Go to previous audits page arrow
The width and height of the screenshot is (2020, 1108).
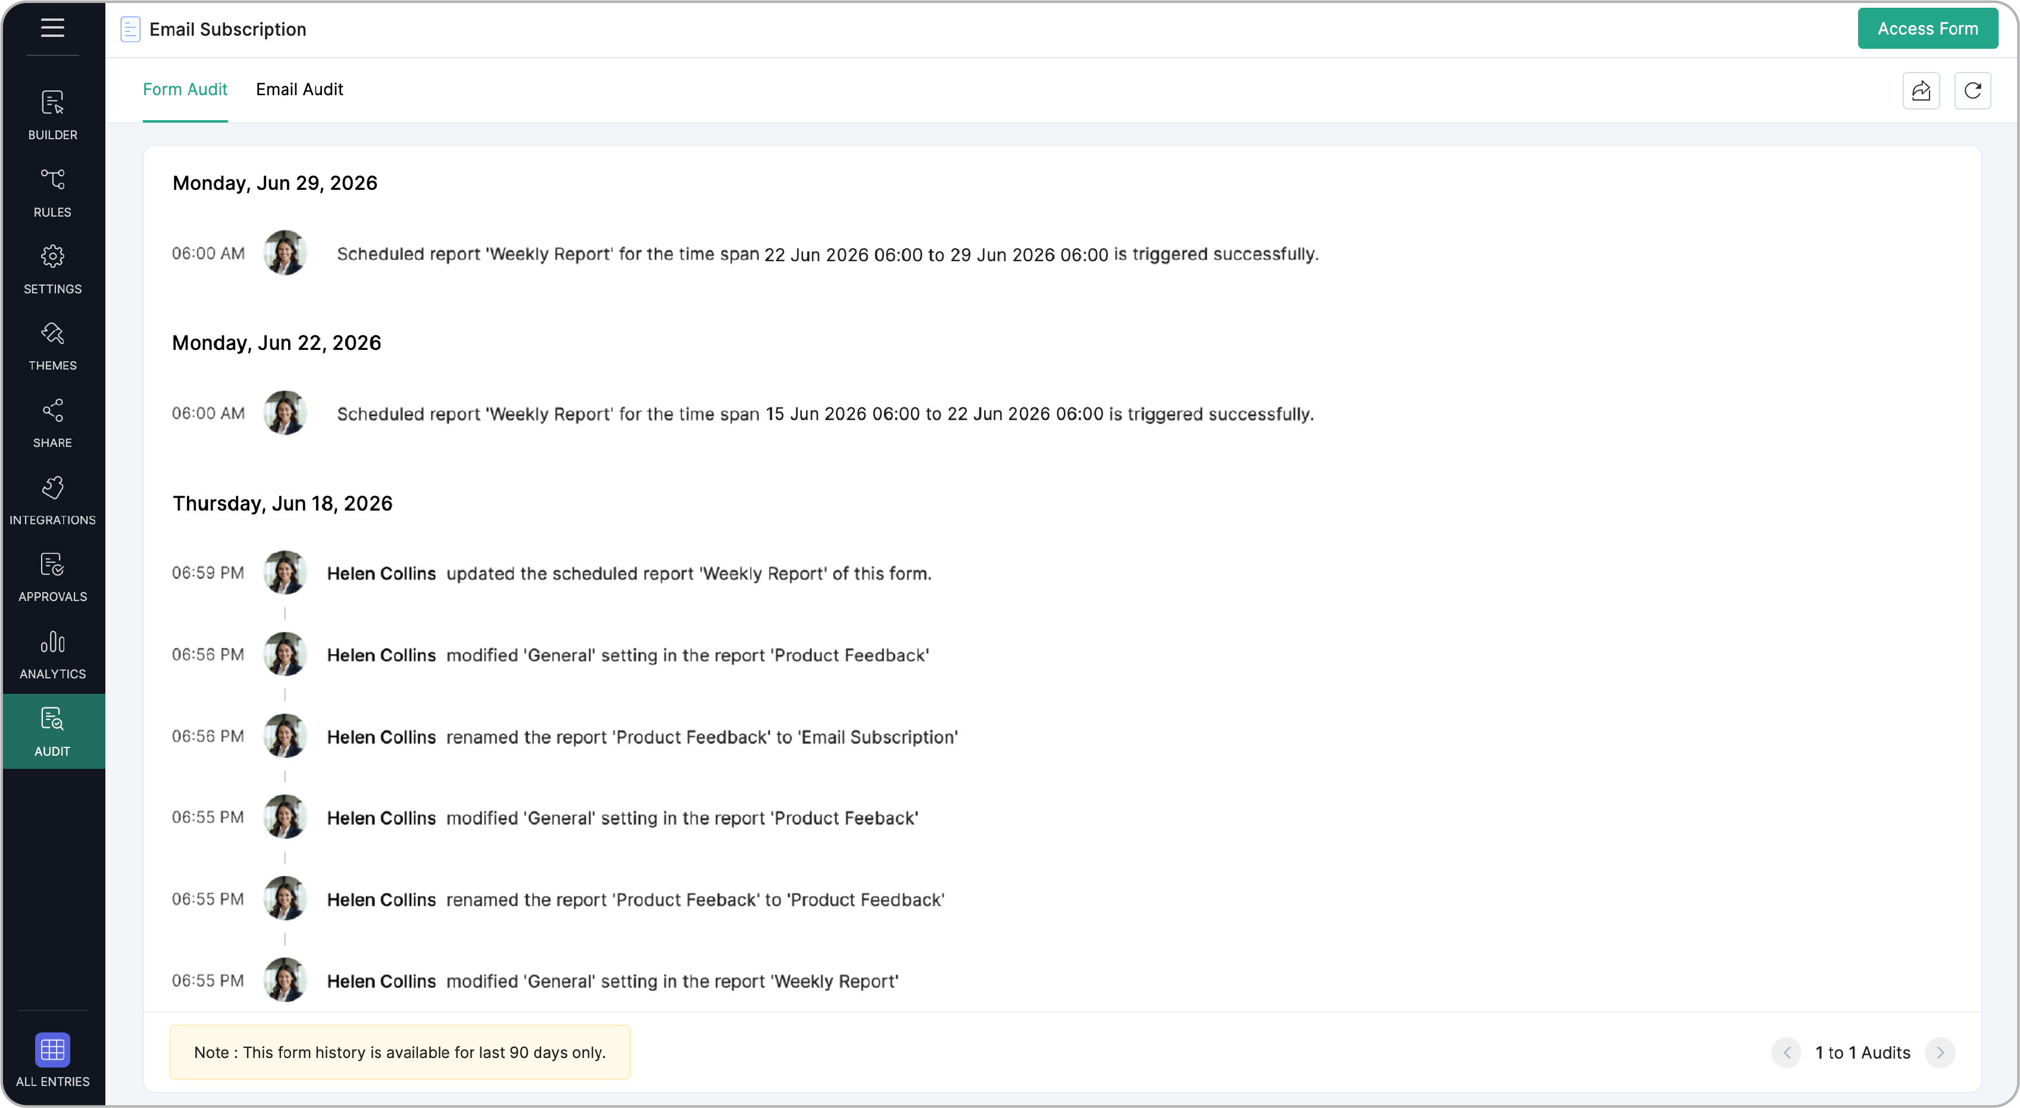pyautogui.click(x=1785, y=1053)
